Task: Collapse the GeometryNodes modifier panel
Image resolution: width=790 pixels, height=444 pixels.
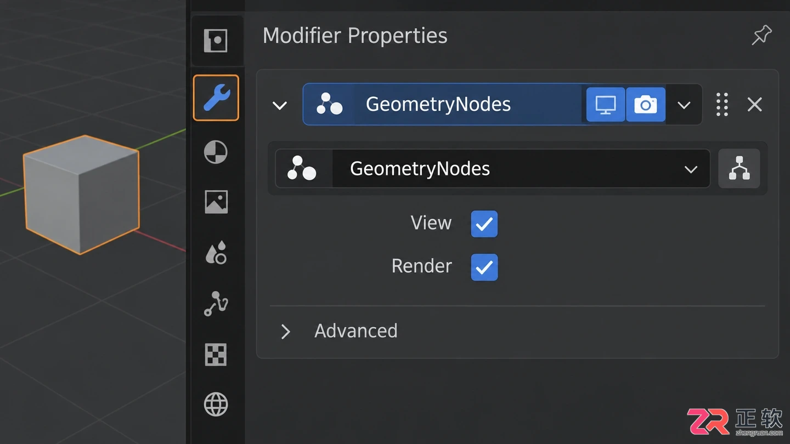Action: coord(280,105)
